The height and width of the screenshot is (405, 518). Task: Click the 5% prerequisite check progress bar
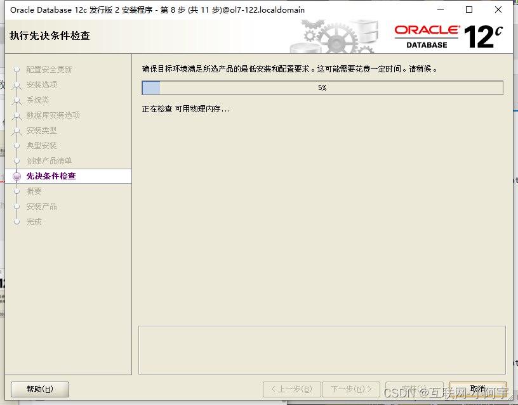[x=322, y=87]
